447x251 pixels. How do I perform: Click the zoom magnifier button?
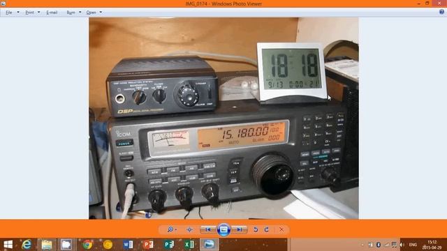point(170,229)
